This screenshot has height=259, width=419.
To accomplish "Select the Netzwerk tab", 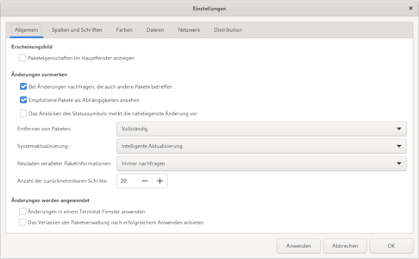I will click(x=189, y=30).
